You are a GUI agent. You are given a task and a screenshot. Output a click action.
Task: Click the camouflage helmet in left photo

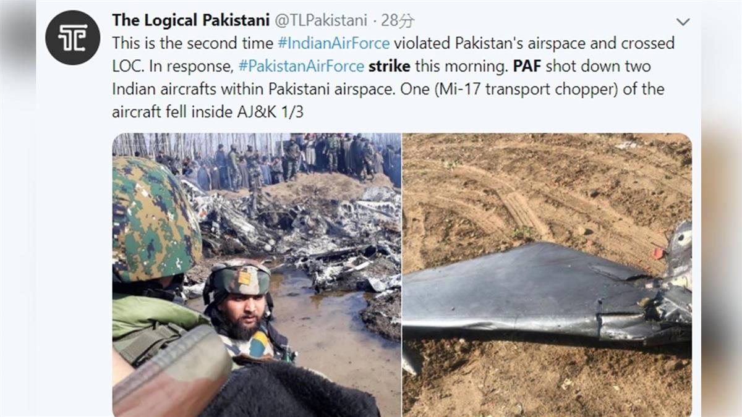[x=156, y=219]
